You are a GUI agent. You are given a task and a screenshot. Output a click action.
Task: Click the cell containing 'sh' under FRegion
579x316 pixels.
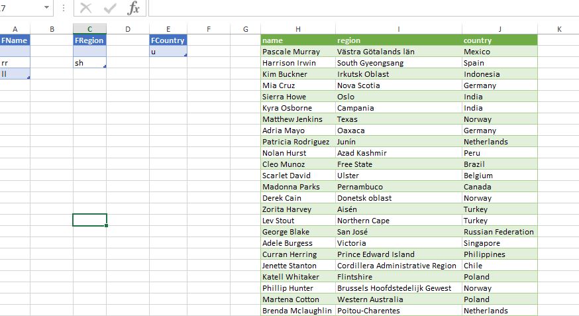(x=89, y=63)
